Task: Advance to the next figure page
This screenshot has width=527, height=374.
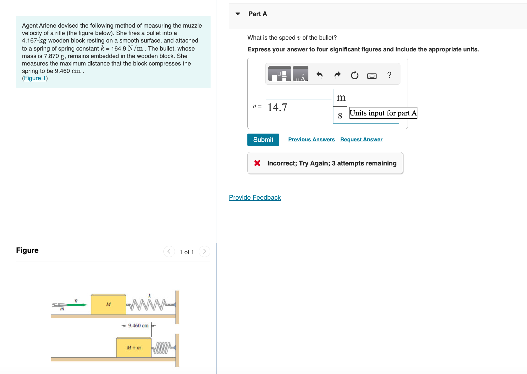Action: coord(204,251)
